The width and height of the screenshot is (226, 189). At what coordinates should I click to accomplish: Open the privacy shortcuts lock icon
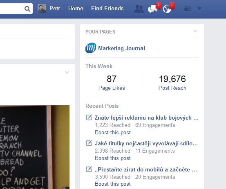pyautogui.click(x=188, y=9)
